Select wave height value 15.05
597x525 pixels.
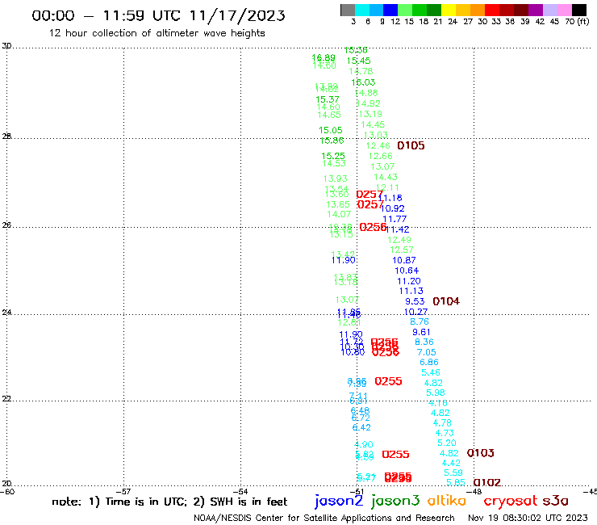tap(331, 130)
